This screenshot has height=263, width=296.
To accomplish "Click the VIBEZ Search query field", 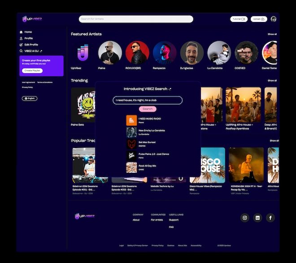I will 148,100.
